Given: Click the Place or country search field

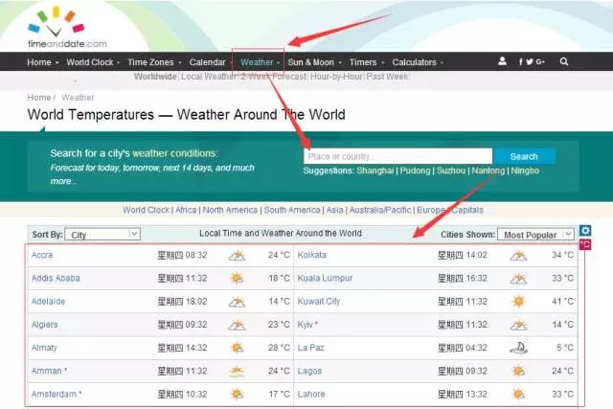Looking at the screenshot, I should click(397, 156).
